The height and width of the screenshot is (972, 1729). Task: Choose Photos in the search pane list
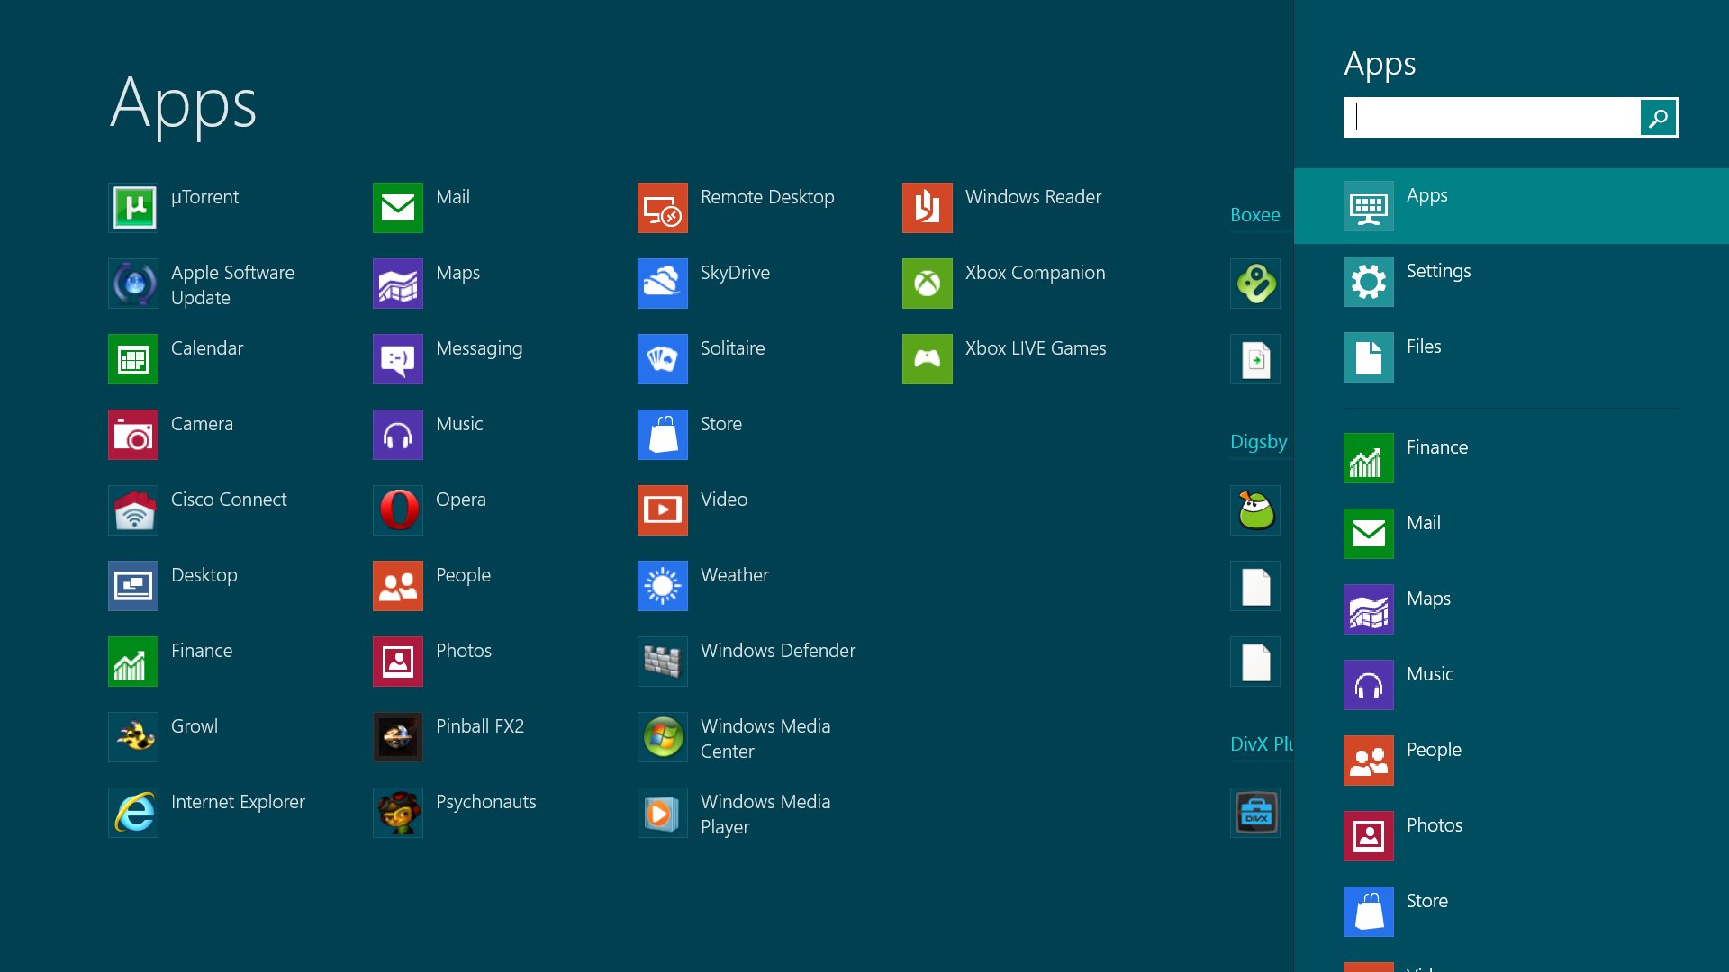pos(1369,836)
